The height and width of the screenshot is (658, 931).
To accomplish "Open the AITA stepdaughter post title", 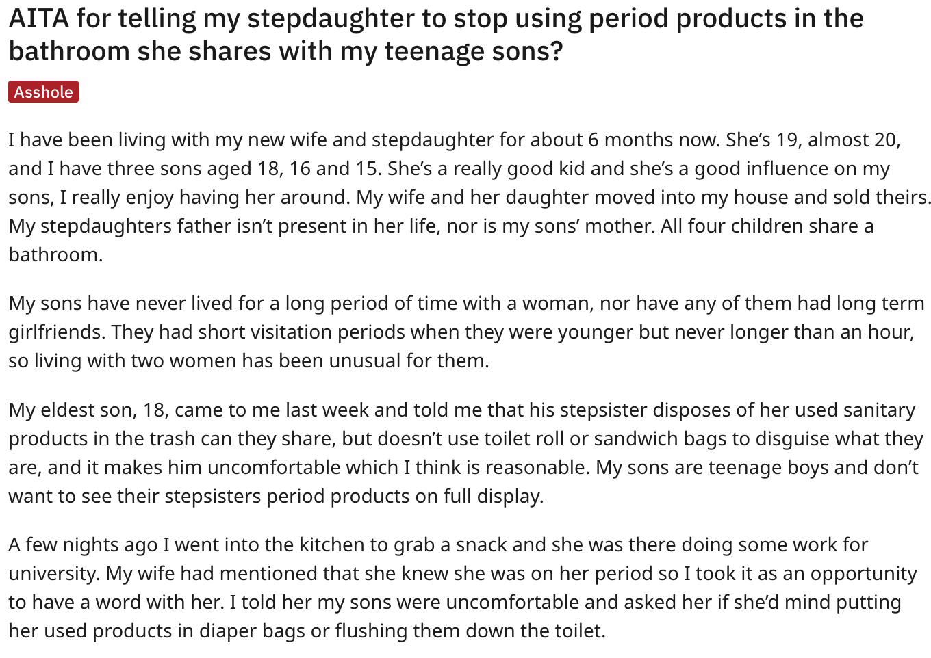I will point(436,35).
